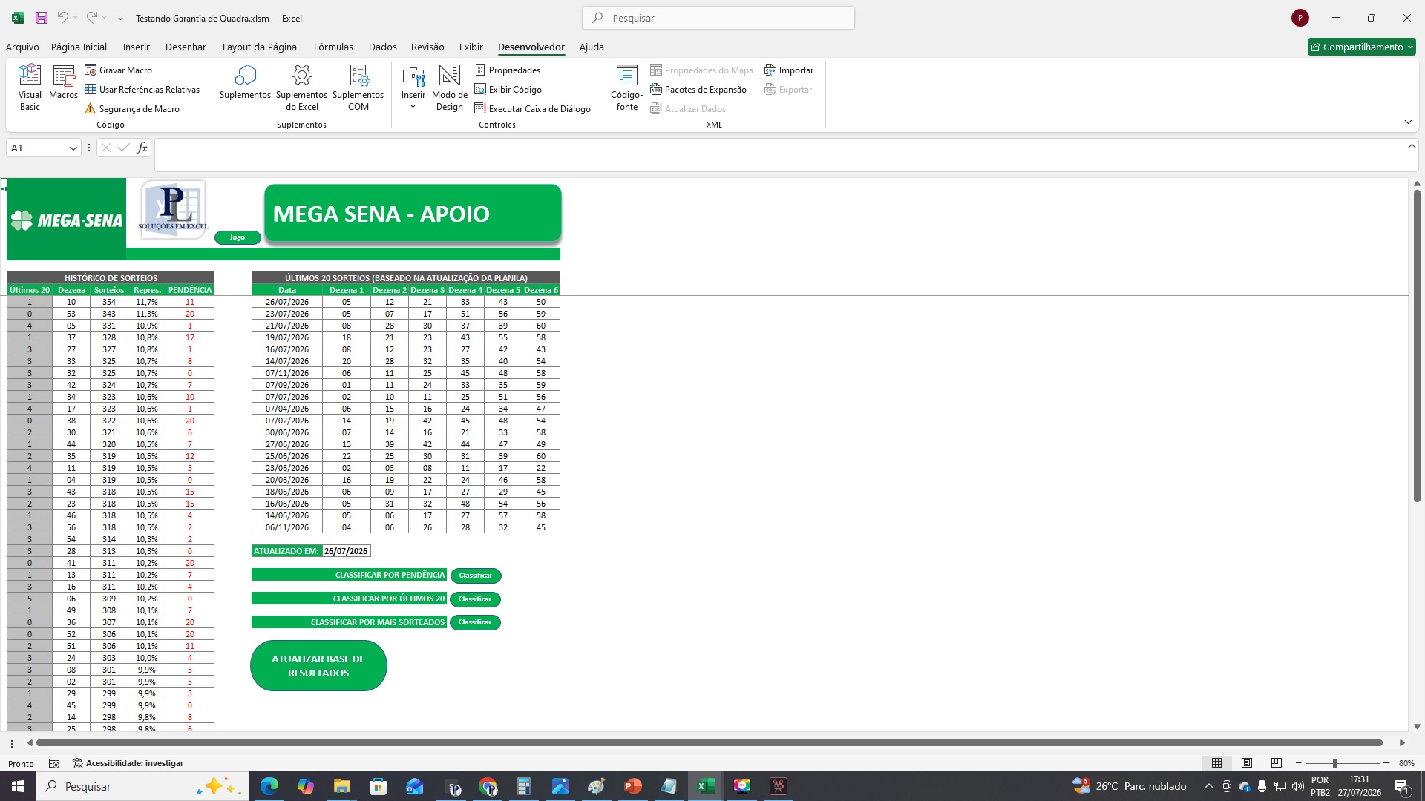Open the Name Box dropdown arrow
1425x801 pixels.
[73, 148]
